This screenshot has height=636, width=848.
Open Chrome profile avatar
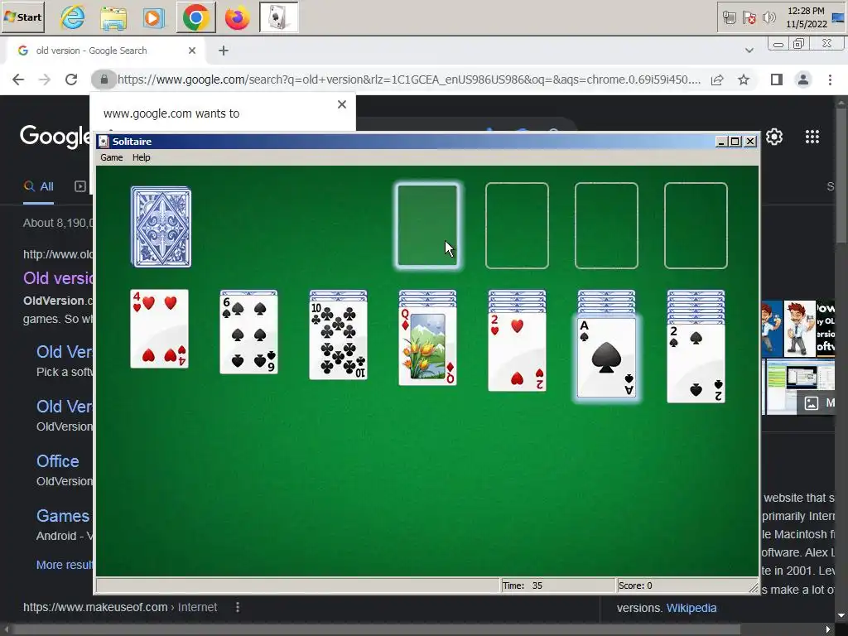point(803,79)
